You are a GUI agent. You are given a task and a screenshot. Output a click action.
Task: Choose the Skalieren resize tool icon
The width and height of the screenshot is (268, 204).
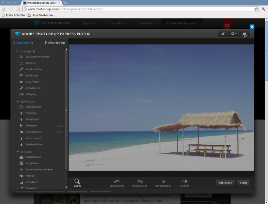[21, 63]
